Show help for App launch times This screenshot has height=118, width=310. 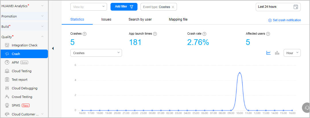coord(155,34)
